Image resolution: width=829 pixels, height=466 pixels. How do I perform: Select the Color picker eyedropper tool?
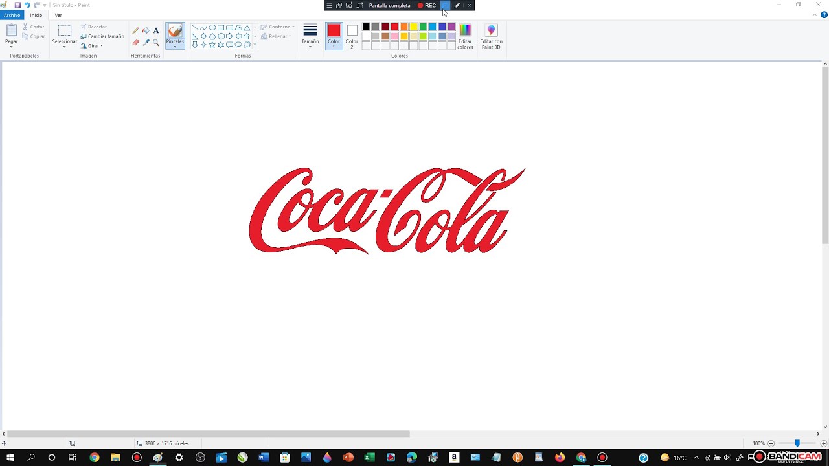coord(146,43)
